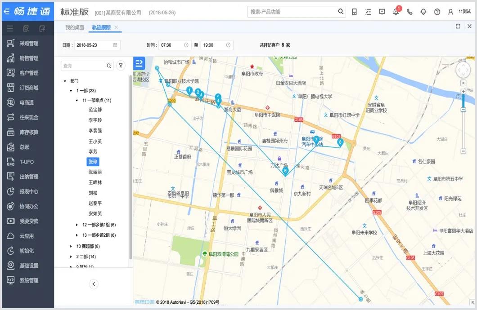This screenshot has height=310, width=477.
Task: Open the date picker calendar icon
Action: coord(115,45)
